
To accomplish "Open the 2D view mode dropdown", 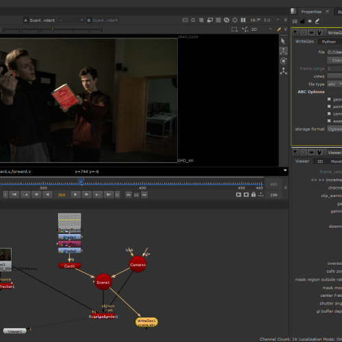I will tap(261, 29).
